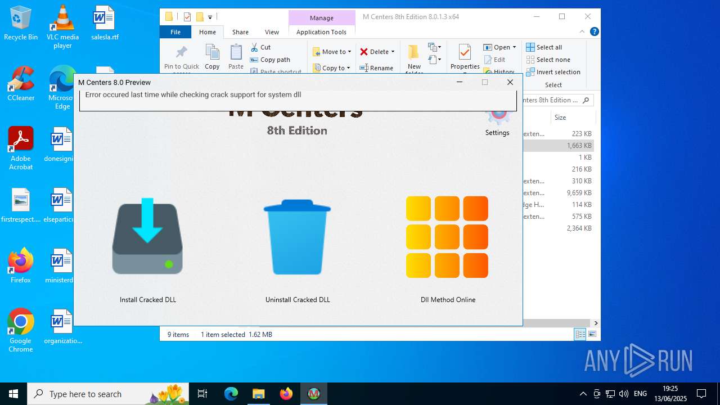
Task: Click the Install Cracked DLL drive icon
Action: click(147, 236)
